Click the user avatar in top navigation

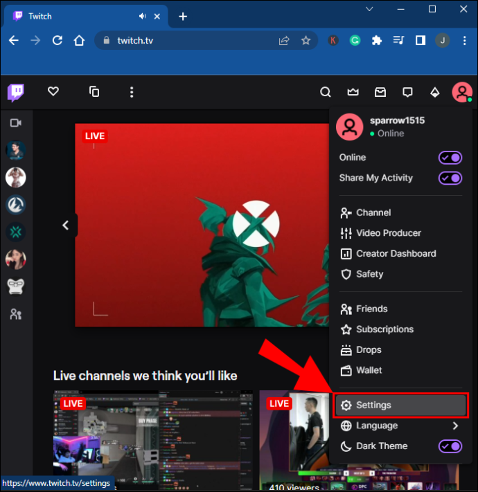[461, 92]
